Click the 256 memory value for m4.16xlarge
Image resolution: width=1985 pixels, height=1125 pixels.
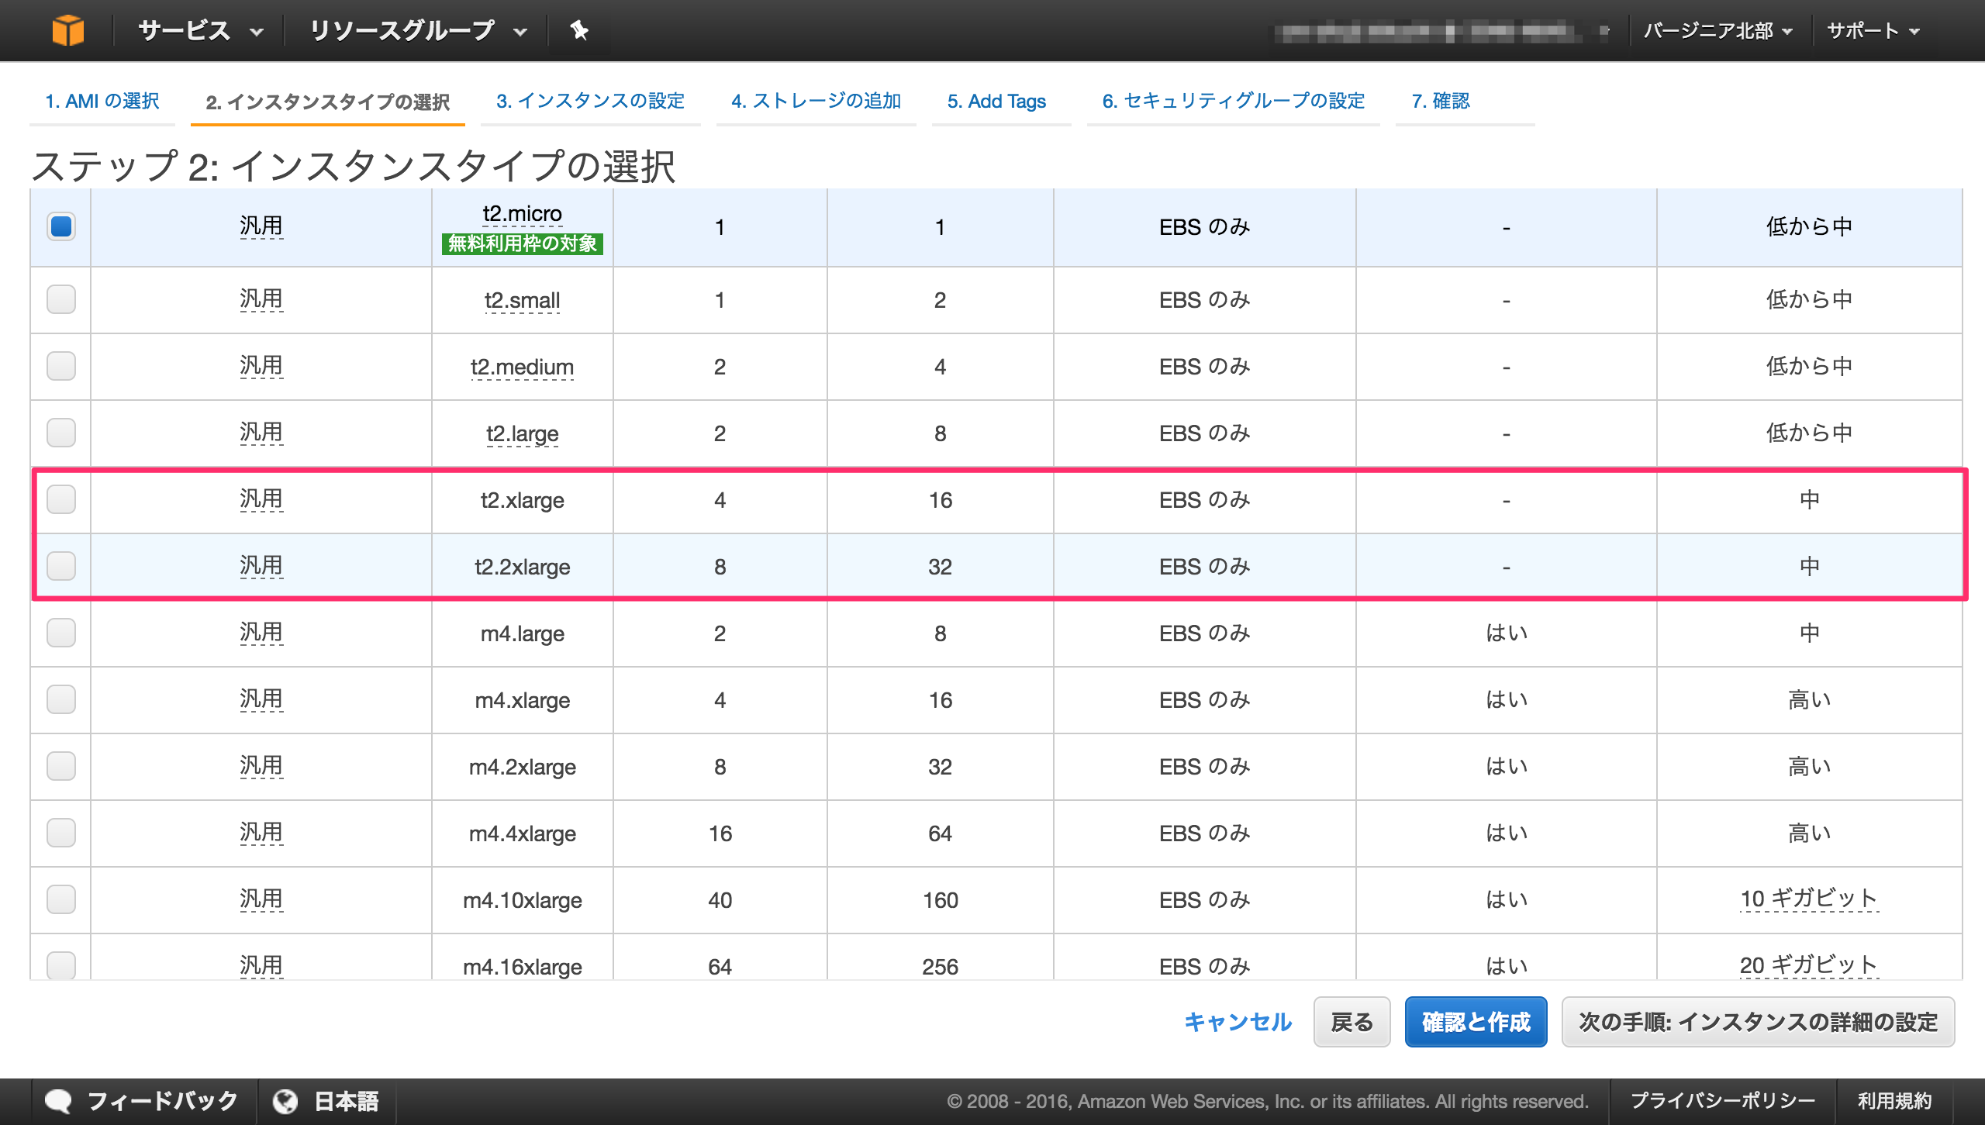[x=940, y=967]
